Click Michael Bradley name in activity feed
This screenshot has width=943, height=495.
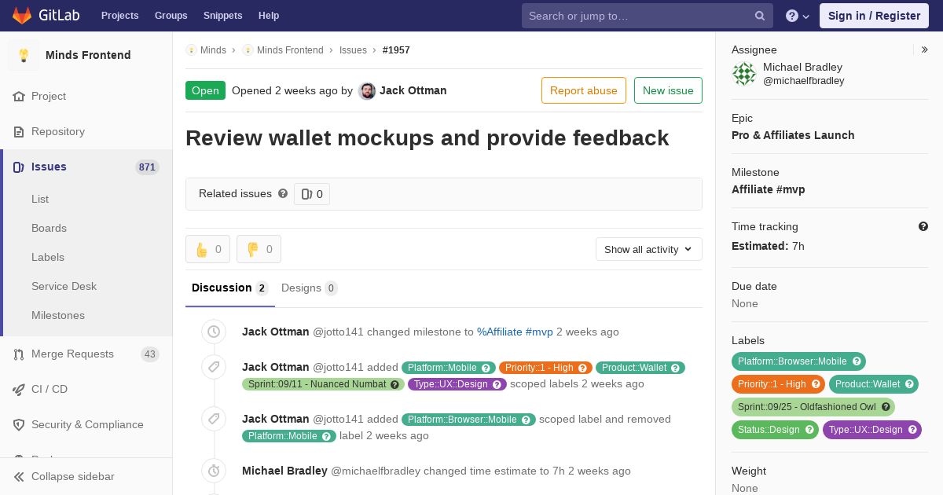click(x=284, y=471)
